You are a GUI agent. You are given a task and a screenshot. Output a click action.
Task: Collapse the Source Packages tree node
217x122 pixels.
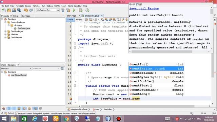(5, 22)
